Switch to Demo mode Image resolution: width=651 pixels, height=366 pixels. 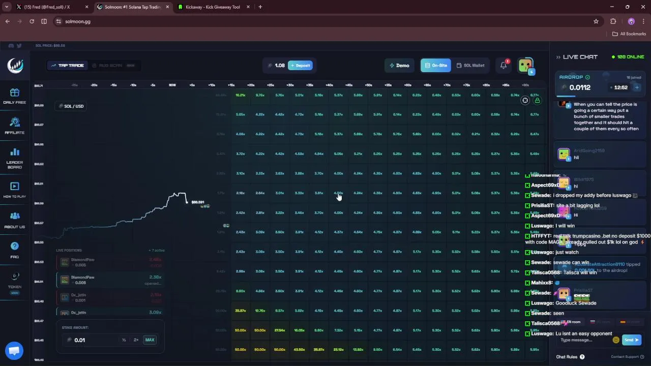[x=399, y=66]
